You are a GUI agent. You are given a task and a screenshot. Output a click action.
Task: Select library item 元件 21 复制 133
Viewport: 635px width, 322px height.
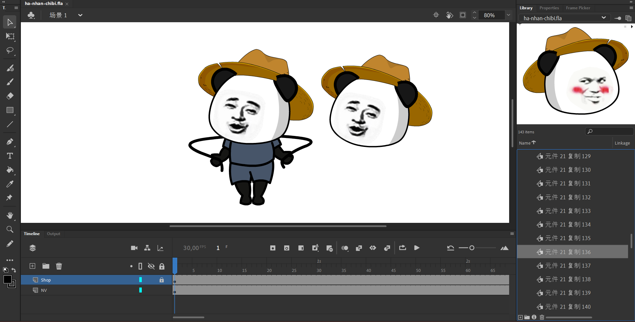[568, 211]
